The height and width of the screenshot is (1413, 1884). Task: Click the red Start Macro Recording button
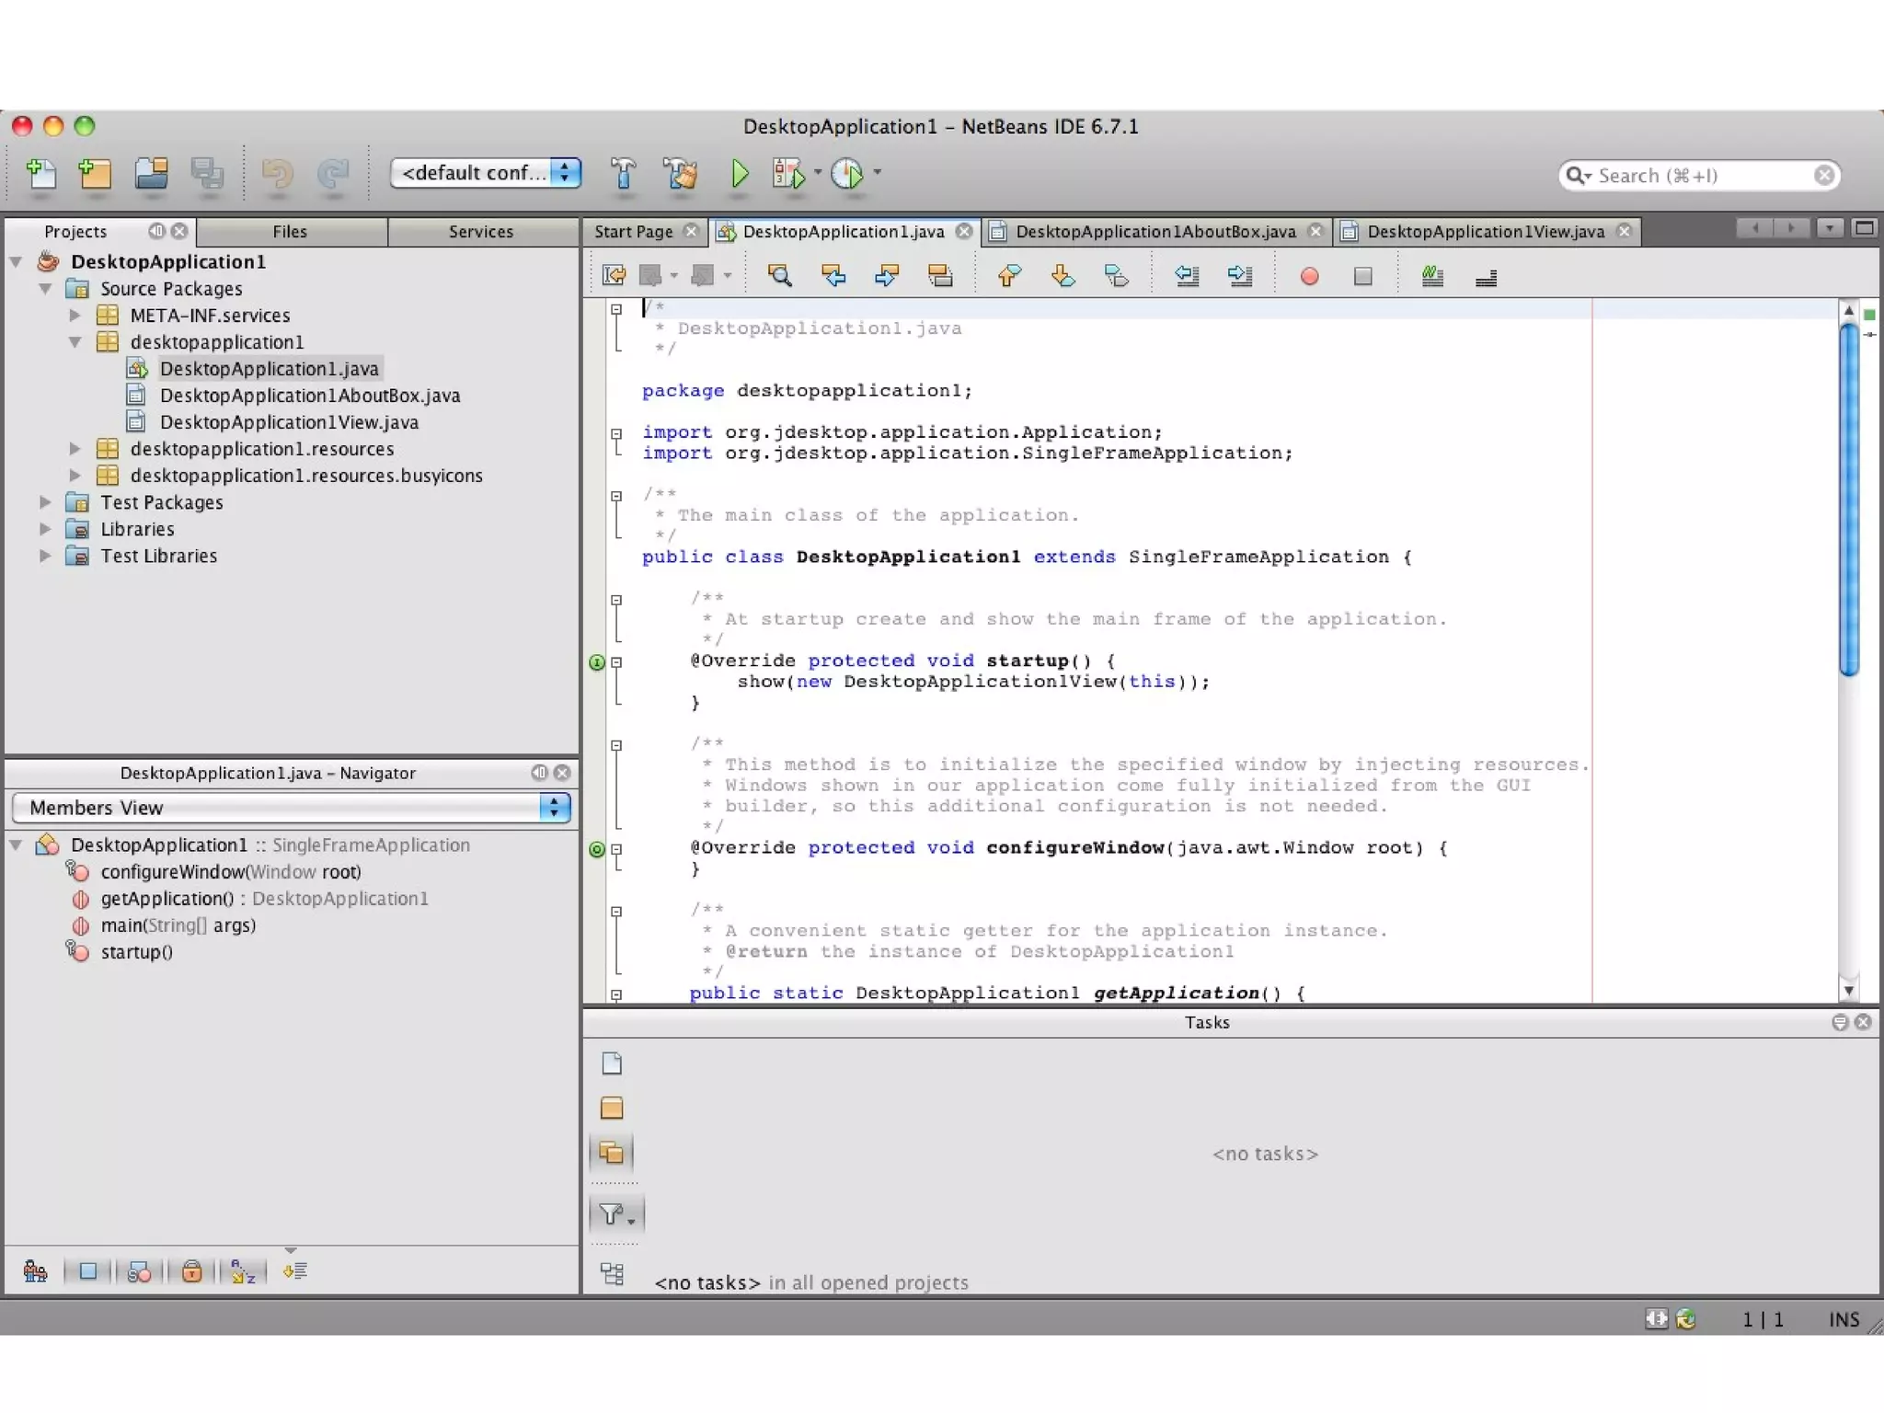1310,276
